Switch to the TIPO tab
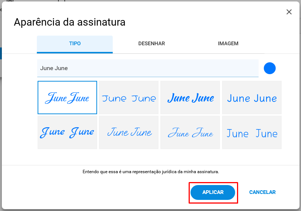This screenshot has height=211, width=301. point(75,44)
